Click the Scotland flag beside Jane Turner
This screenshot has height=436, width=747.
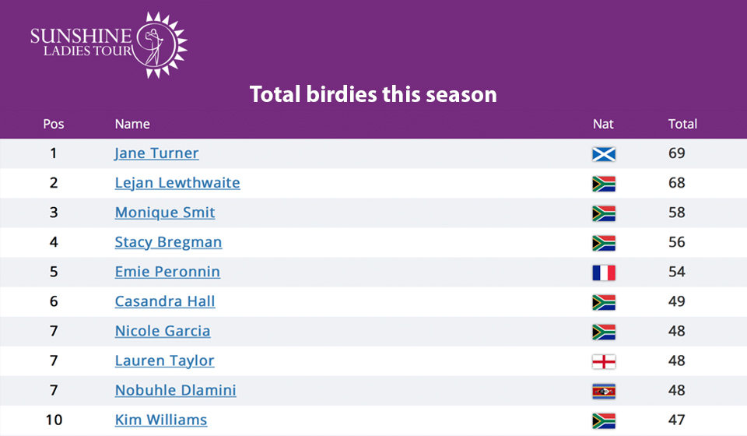click(604, 154)
